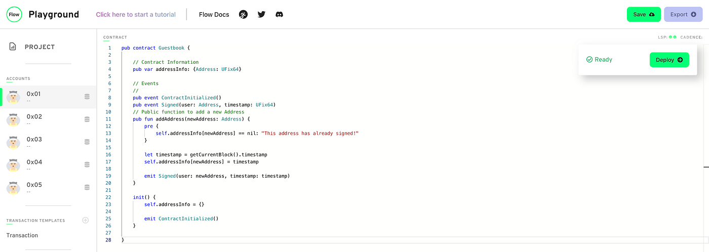Click the Flow logo icon
The image size is (709, 252).
tap(14, 14)
